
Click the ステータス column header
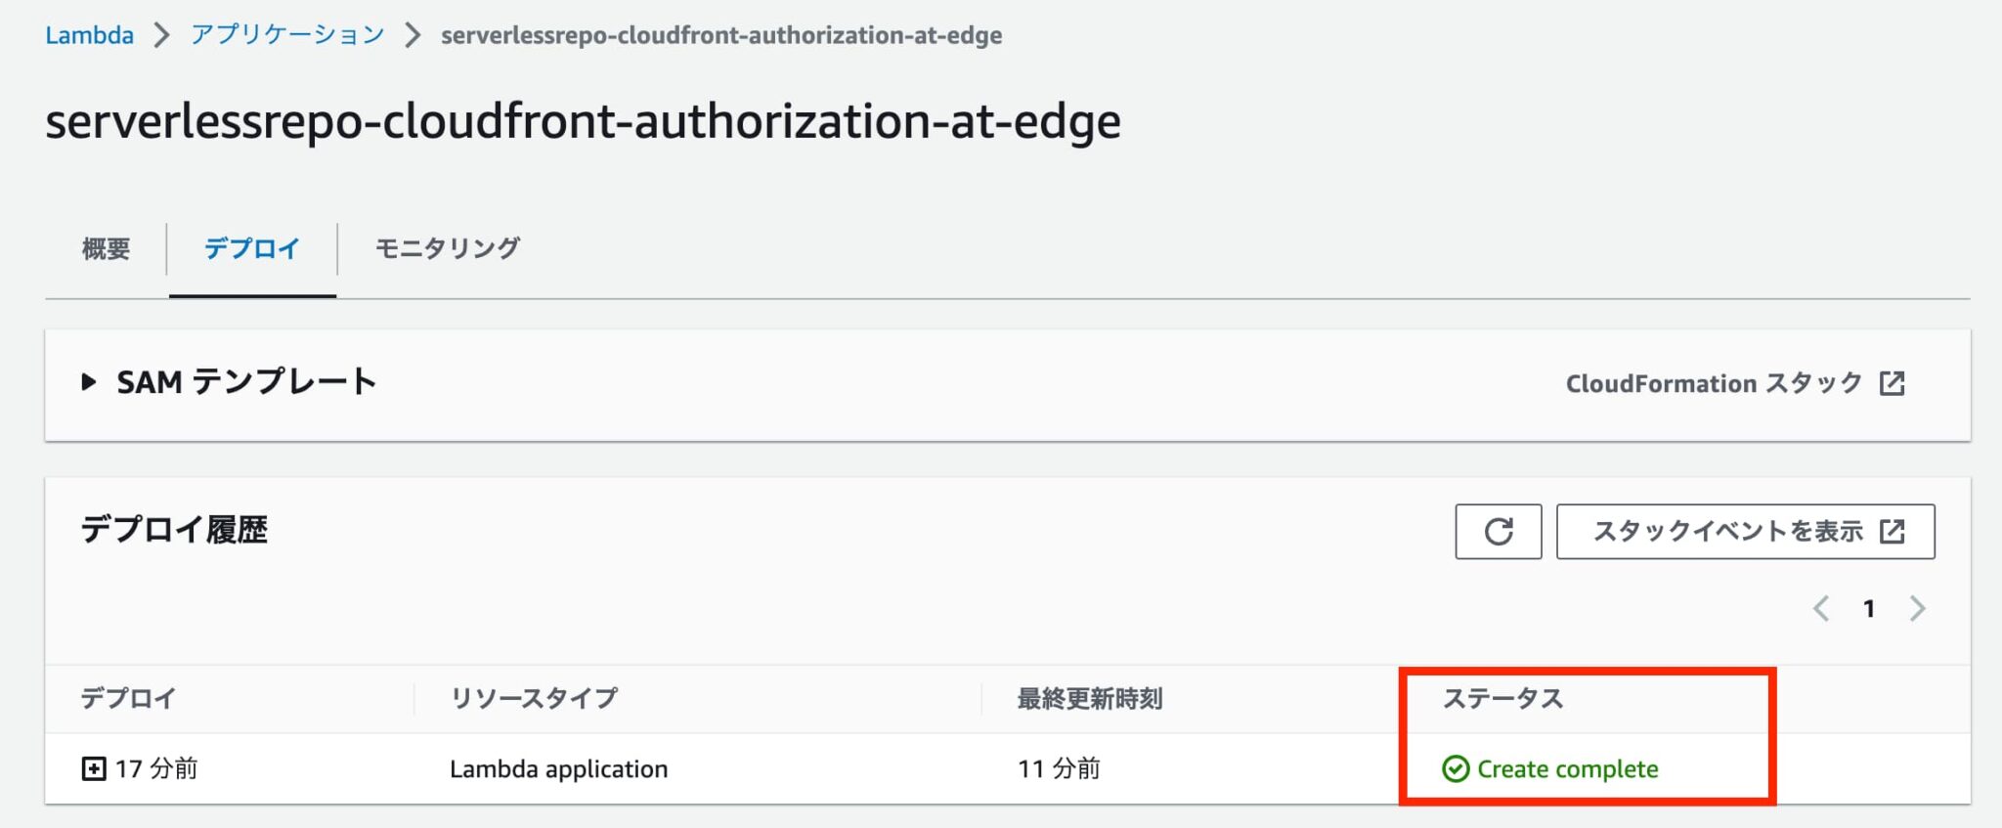[x=1502, y=699]
